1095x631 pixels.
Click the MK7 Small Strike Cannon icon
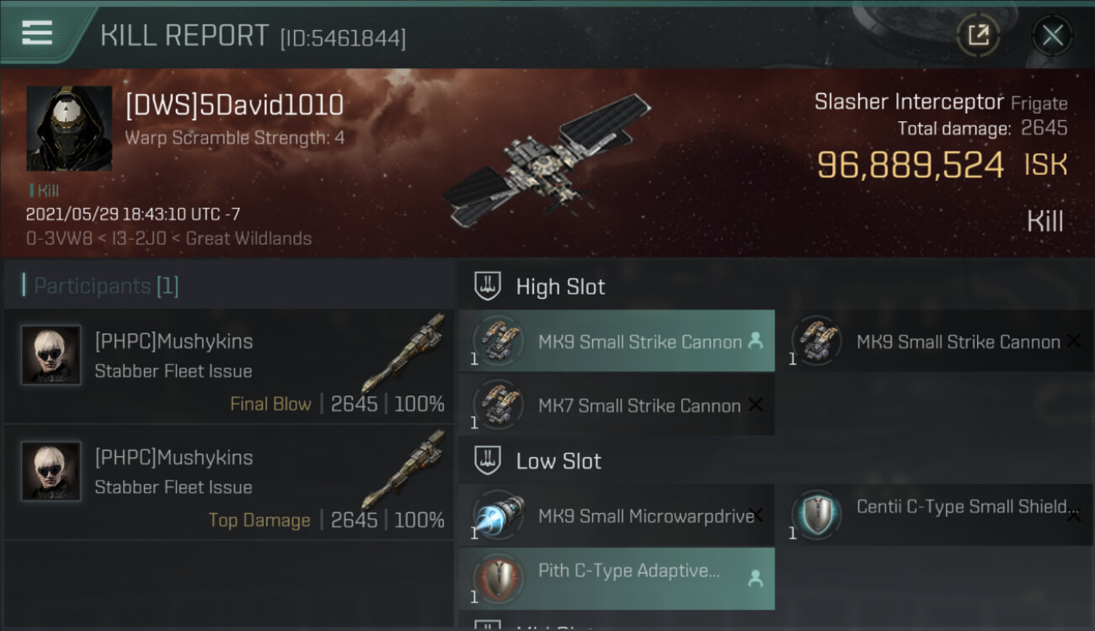click(499, 405)
